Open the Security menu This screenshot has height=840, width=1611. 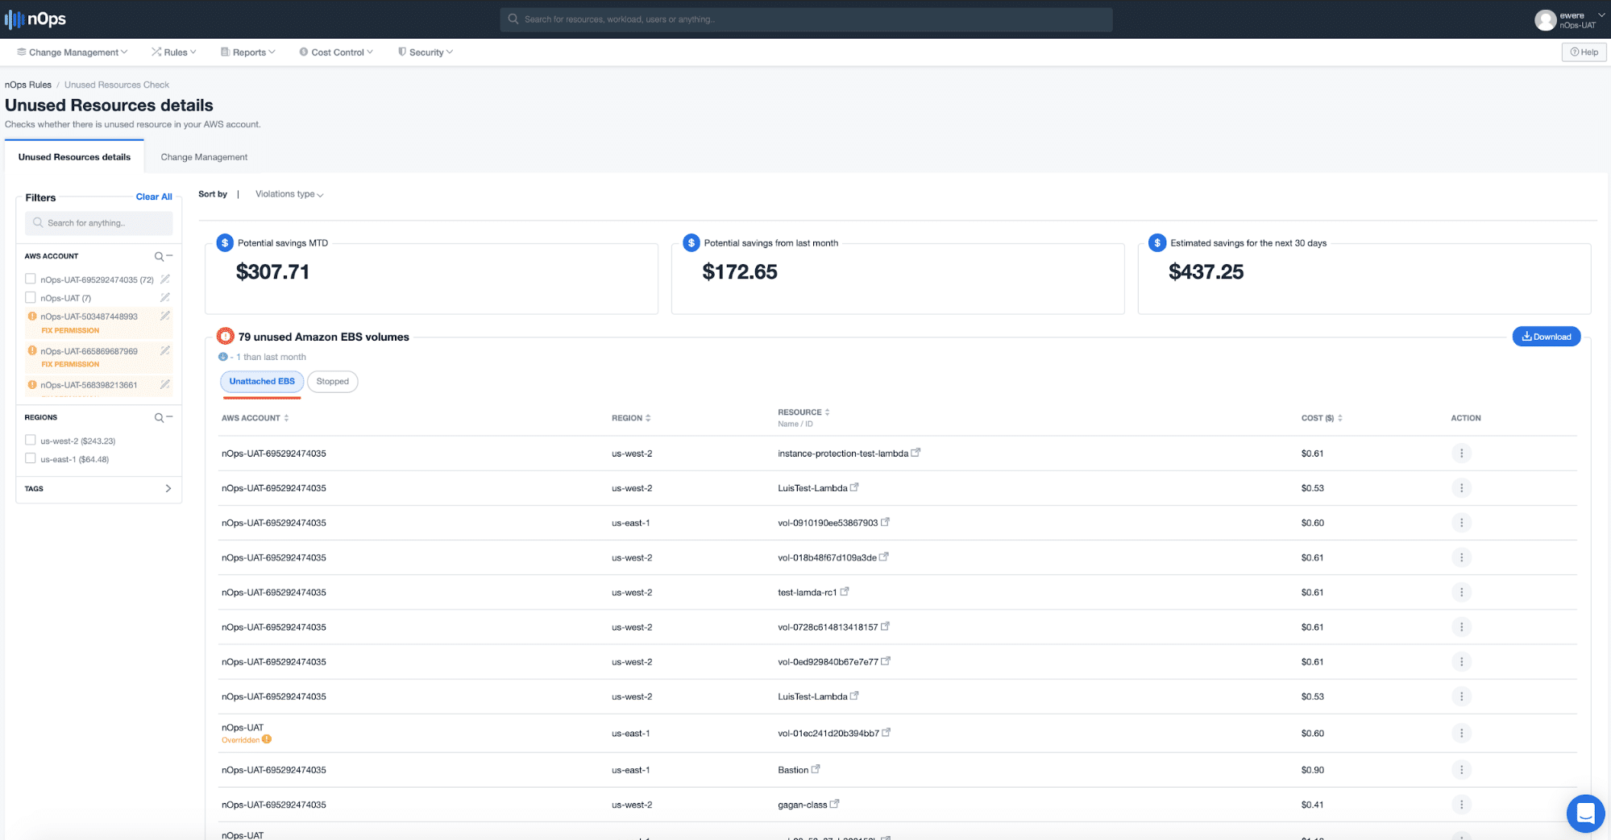[x=426, y=52]
